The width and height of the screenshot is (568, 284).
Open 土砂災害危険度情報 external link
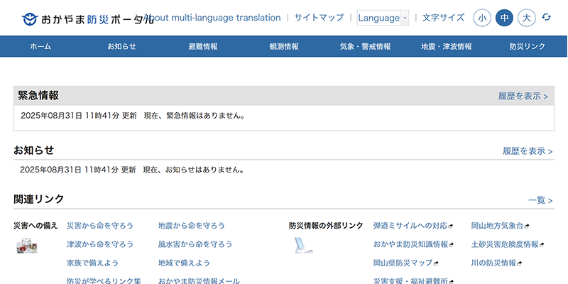(508, 244)
